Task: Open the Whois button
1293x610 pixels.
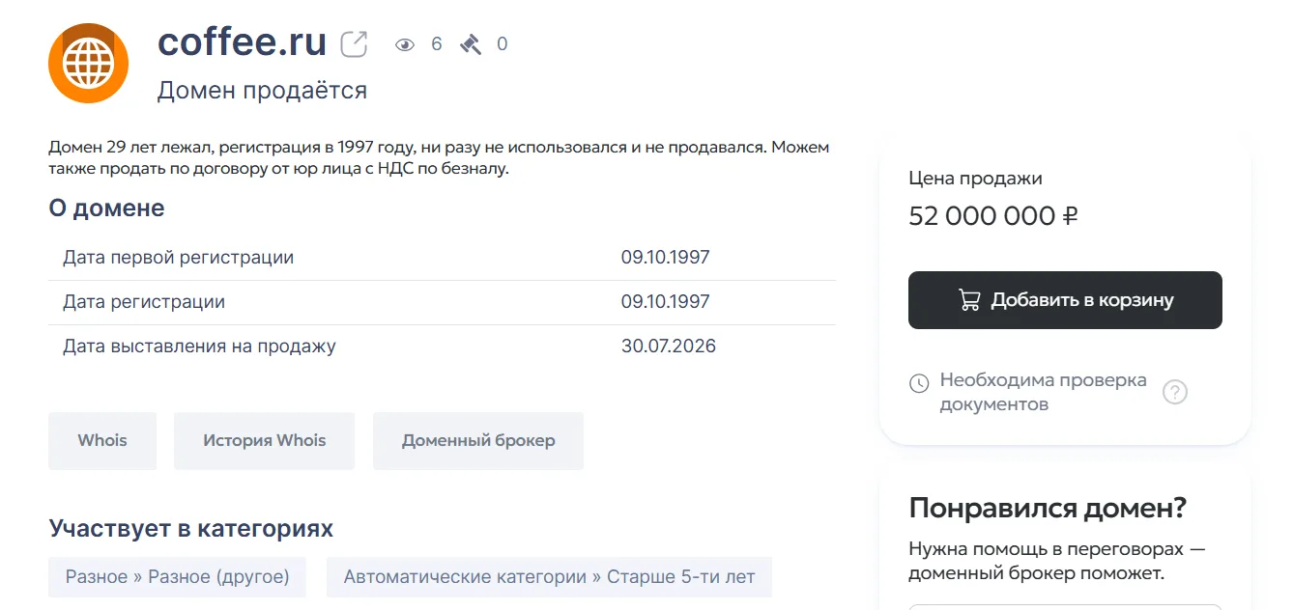Action: pos(102,441)
